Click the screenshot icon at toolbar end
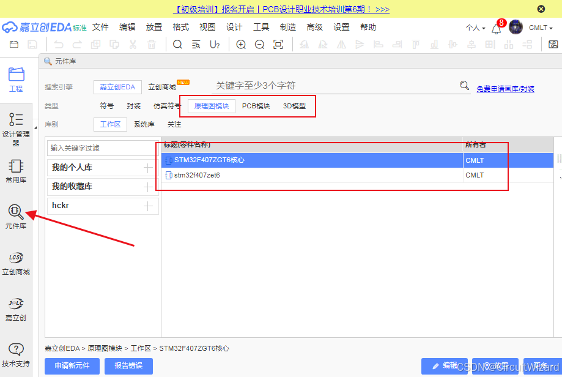Screen dimensions: 562x377 [x=553, y=45]
